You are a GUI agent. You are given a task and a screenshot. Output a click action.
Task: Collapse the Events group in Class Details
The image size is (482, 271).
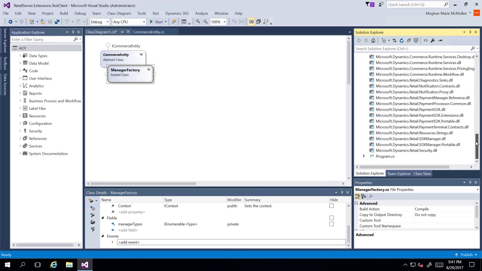coord(102,236)
